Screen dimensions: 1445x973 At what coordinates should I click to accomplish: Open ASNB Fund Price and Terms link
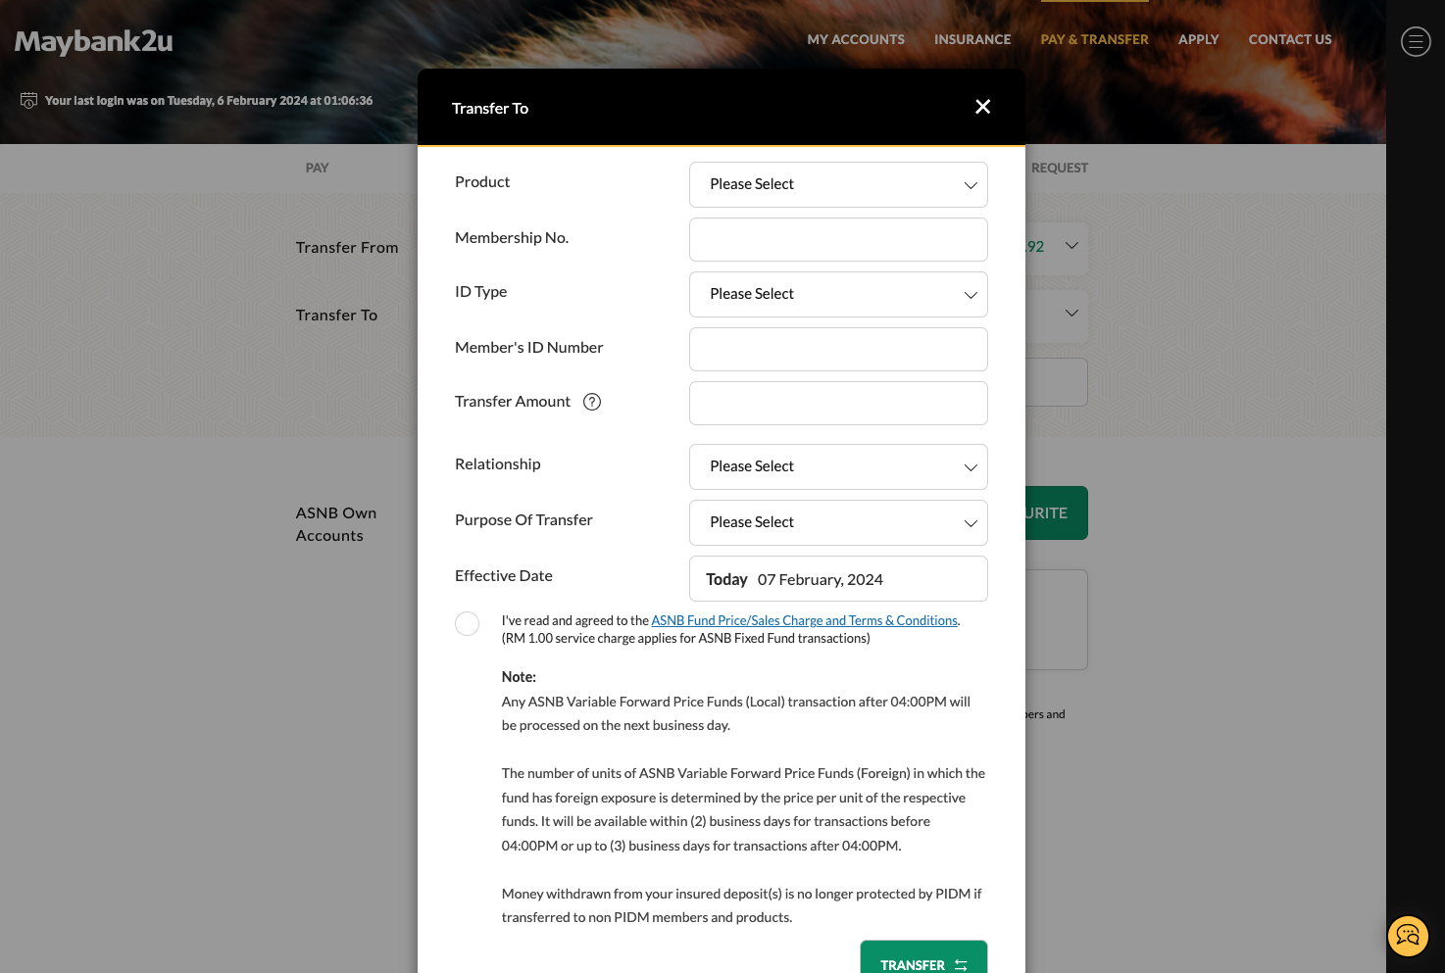[x=804, y=620]
